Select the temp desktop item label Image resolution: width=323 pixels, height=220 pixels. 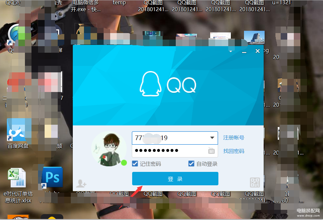[119, 3]
